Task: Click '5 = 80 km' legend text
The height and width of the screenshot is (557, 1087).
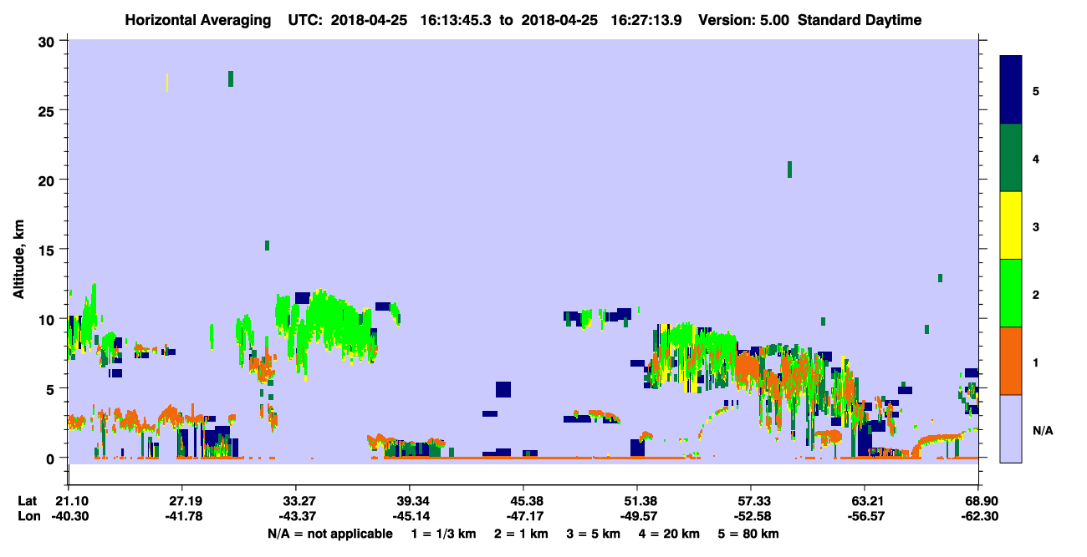Action: coord(748,534)
